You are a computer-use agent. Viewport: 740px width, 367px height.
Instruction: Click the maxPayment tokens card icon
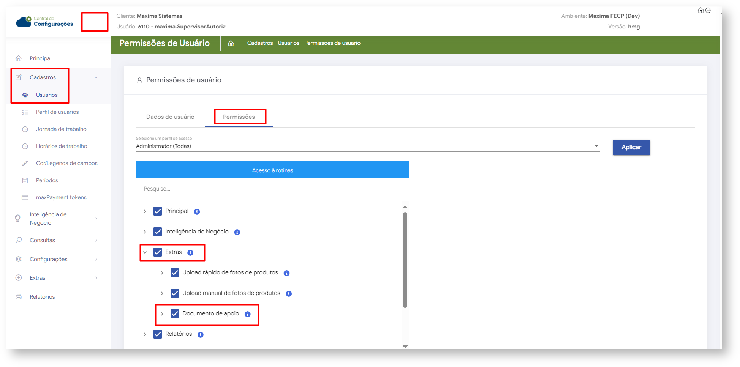pyautogui.click(x=25, y=197)
